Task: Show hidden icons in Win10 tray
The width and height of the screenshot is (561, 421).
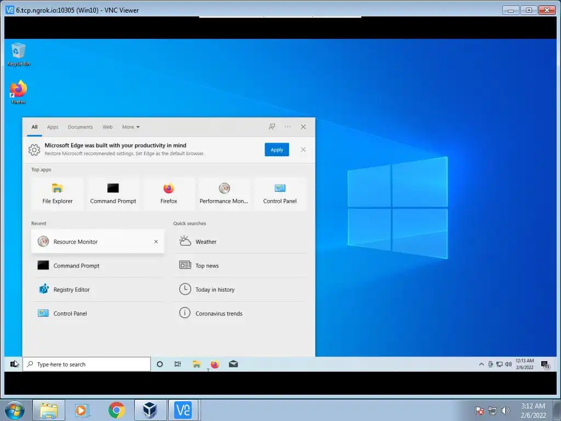Action: pyautogui.click(x=481, y=365)
